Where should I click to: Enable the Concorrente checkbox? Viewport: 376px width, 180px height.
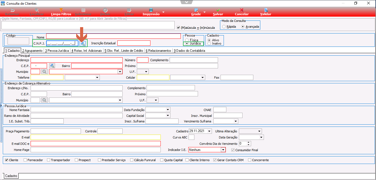point(249,160)
